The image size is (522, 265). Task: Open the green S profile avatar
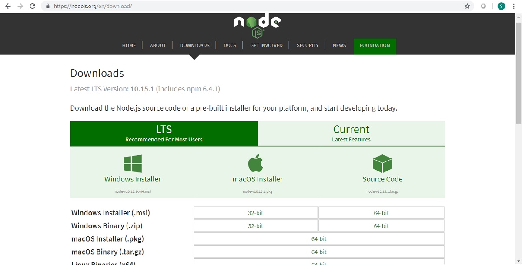tap(501, 7)
